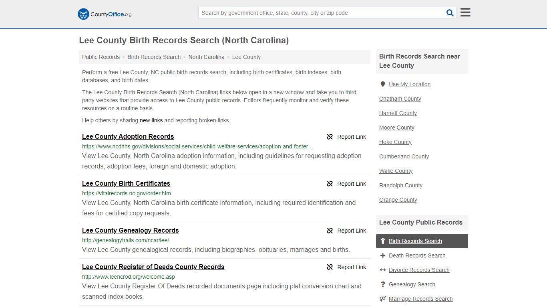
Task: Open the hamburger menu
Action: 465,12
